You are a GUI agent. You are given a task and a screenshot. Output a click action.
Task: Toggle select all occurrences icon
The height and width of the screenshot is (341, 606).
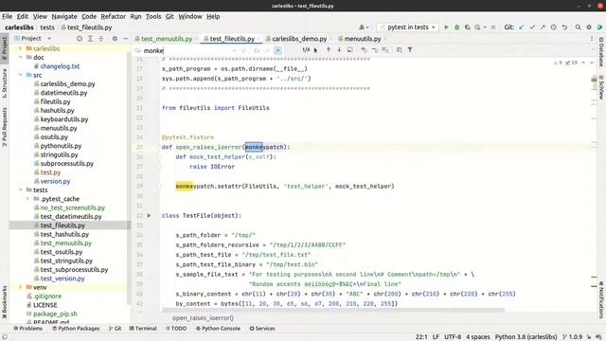pos(385,49)
